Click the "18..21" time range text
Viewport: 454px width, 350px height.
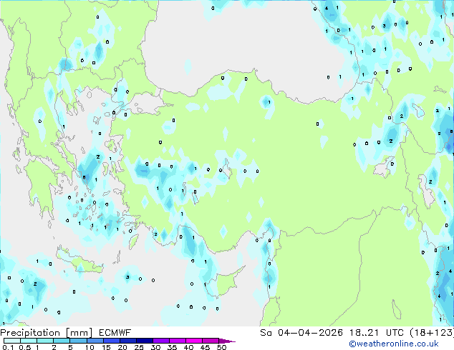pyautogui.click(x=364, y=333)
